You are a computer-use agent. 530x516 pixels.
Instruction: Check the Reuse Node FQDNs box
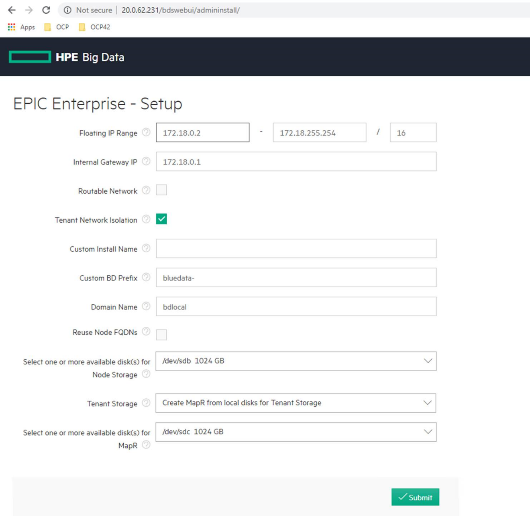click(161, 334)
